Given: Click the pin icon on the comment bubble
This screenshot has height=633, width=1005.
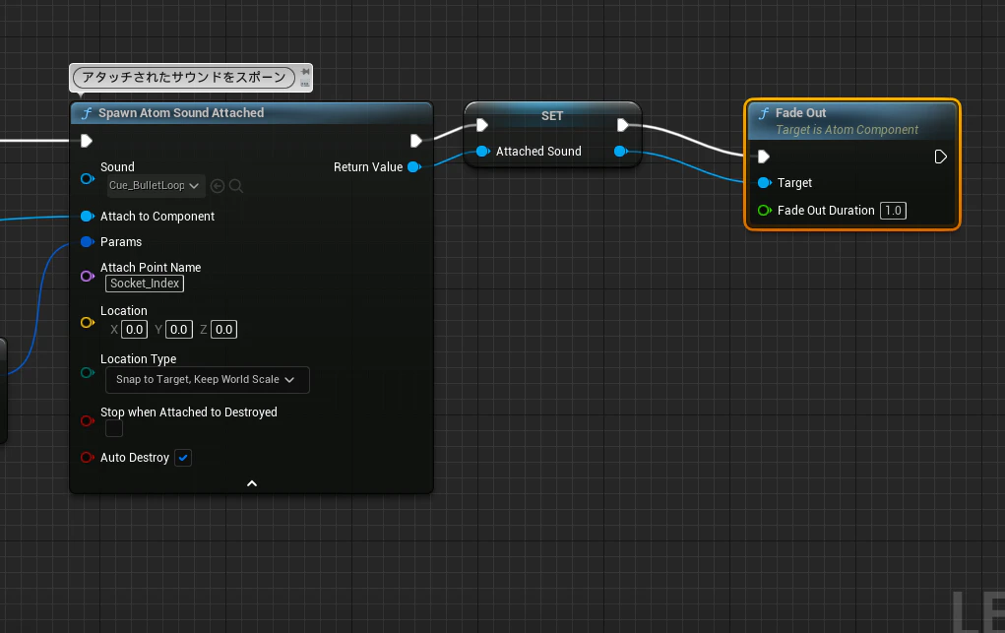Looking at the screenshot, I should point(305,72).
